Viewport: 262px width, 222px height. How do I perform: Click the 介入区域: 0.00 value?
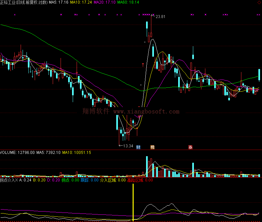coord(113,180)
